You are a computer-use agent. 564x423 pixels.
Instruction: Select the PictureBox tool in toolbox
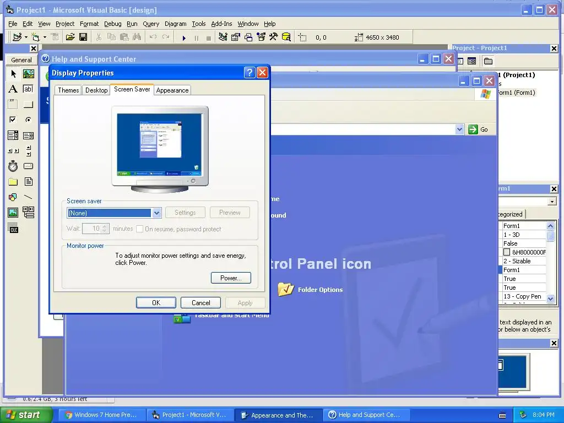pyautogui.click(x=29, y=74)
